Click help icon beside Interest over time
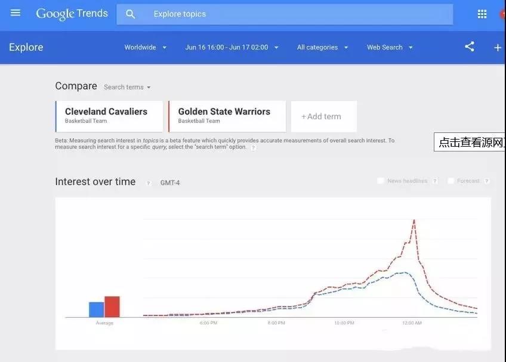This screenshot has height=362, width=506. click(x=149, y=183)
